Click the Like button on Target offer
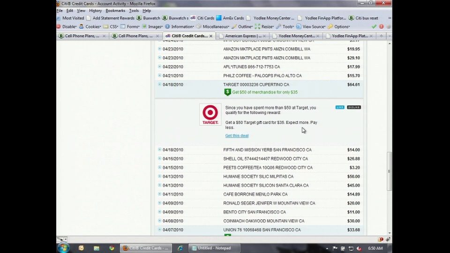 click(340, 107)
